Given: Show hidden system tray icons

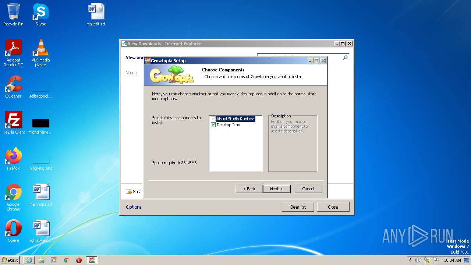Looking at the screenshot, I should 410,260.
